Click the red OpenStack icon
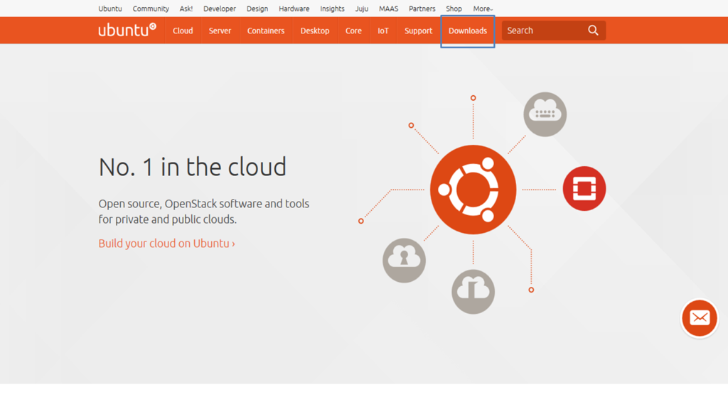This screenshot has height=404, width=728. [584, 189]
